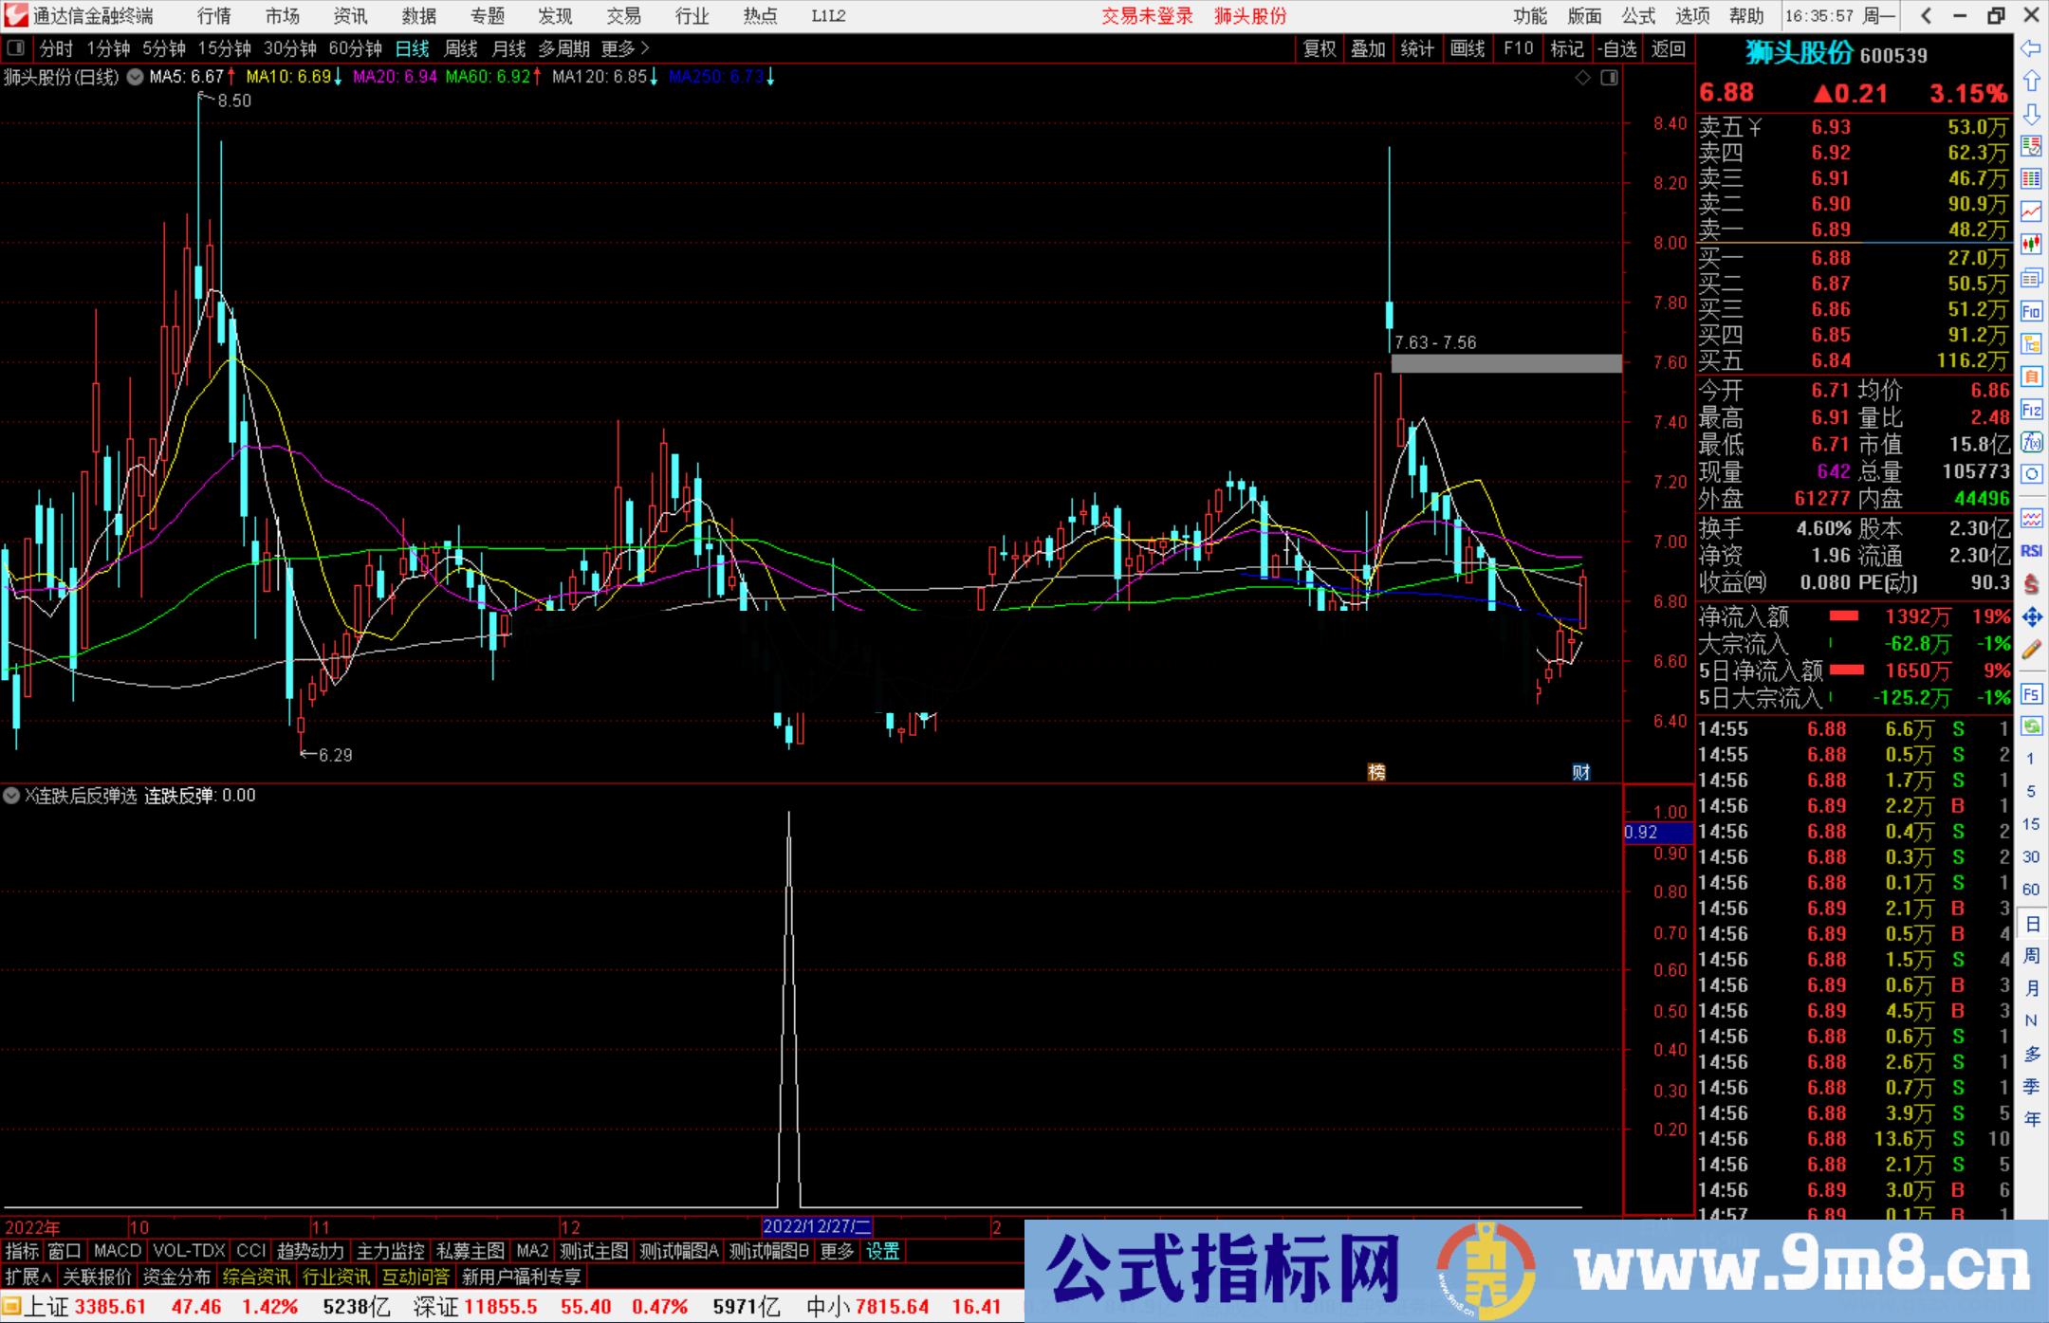Switch to 5-minute period in right sidebar
This screenshot has height=1323, width=2049.
tap(2030, 791)
